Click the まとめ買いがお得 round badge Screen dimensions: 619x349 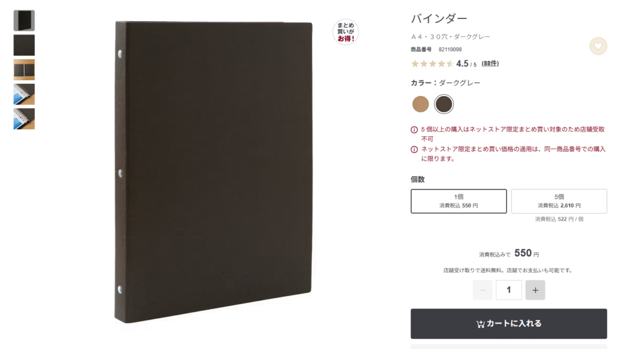click(x=345, y=32)
